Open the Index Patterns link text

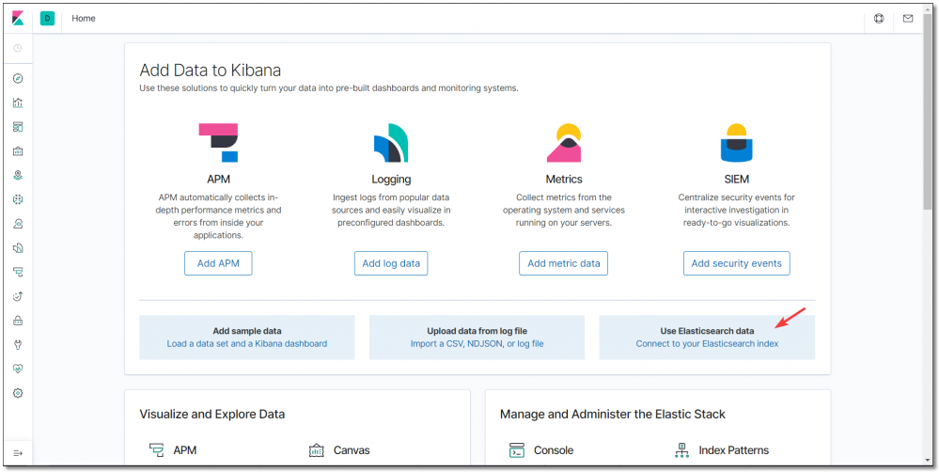(733, 450)
